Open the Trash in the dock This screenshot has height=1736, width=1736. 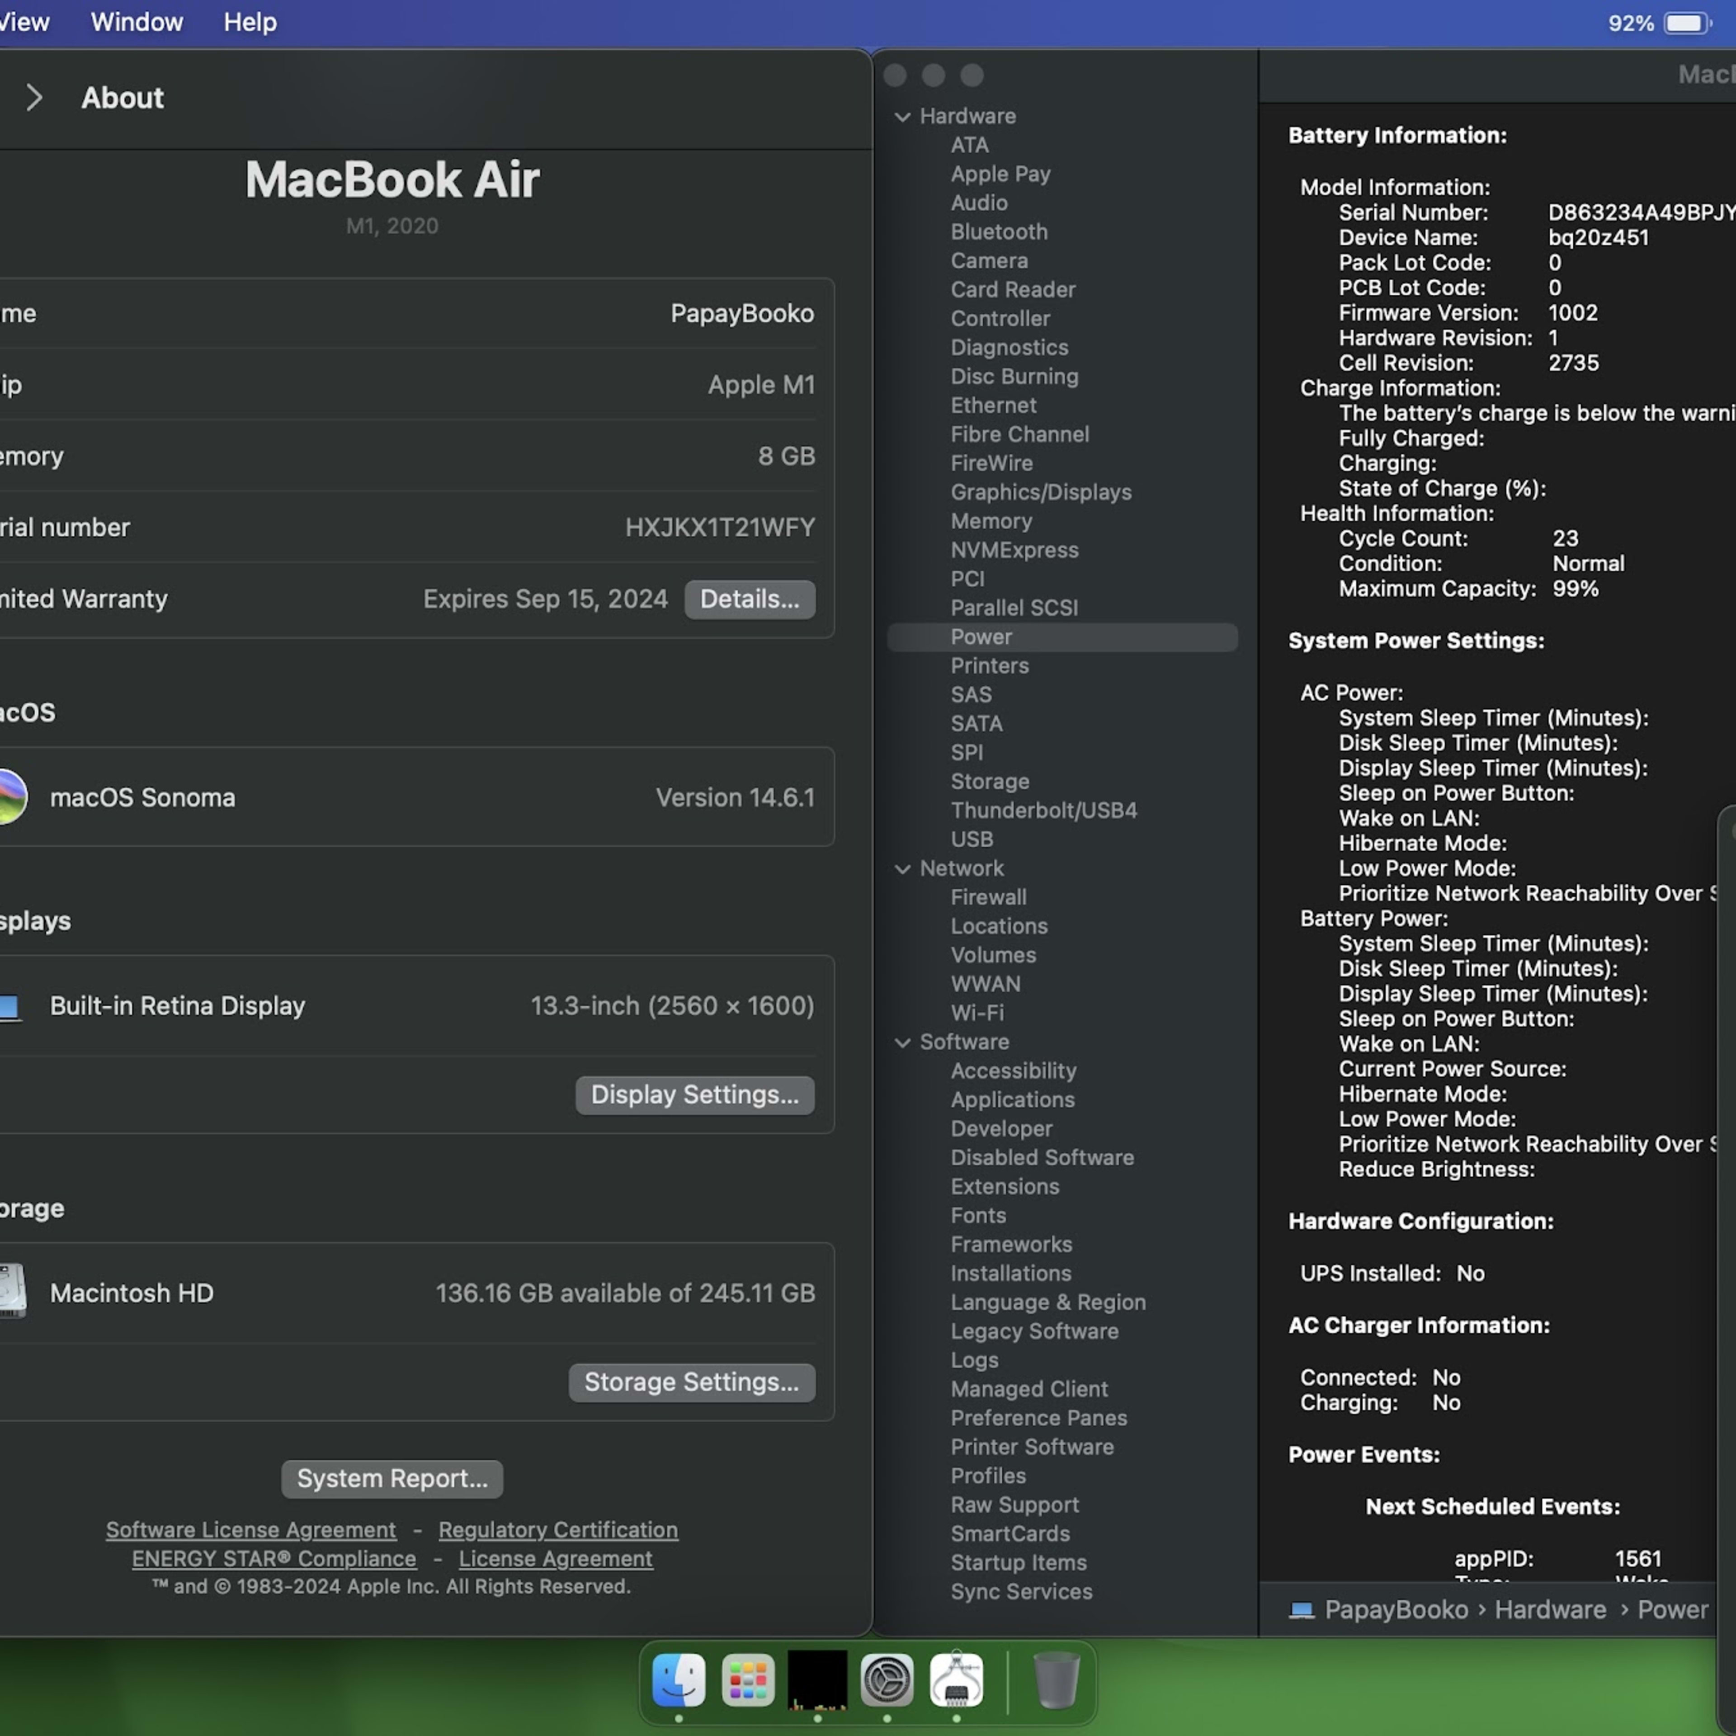[1057, 1679]
